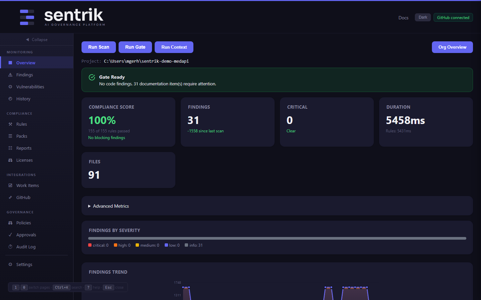The width and height of the screenshot is (481, 300).
Task: Open Licenses in the sidebar
Action: pos(37,160)
